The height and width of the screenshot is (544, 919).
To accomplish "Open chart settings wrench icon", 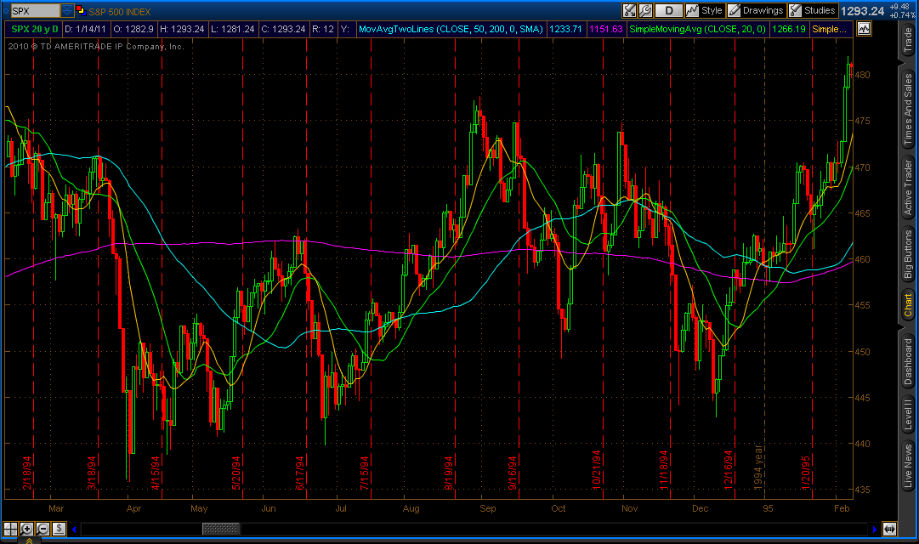I will click(x=645, y=10).
